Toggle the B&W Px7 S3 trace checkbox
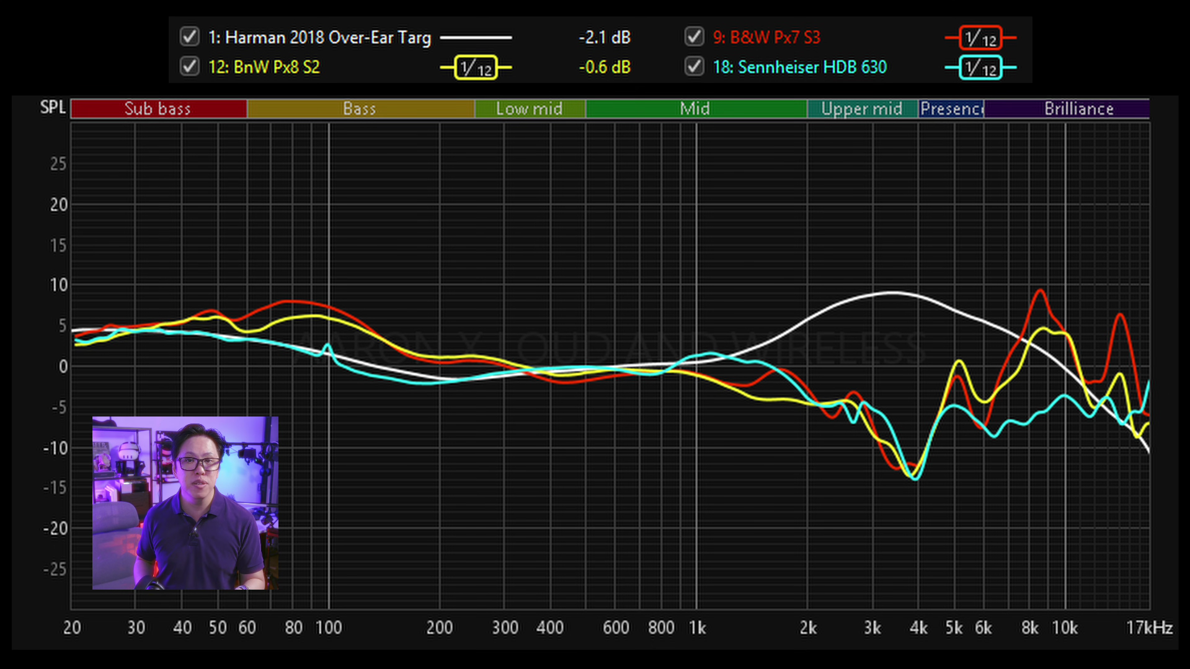This screenshot has height=669, width=1190. 695,37
